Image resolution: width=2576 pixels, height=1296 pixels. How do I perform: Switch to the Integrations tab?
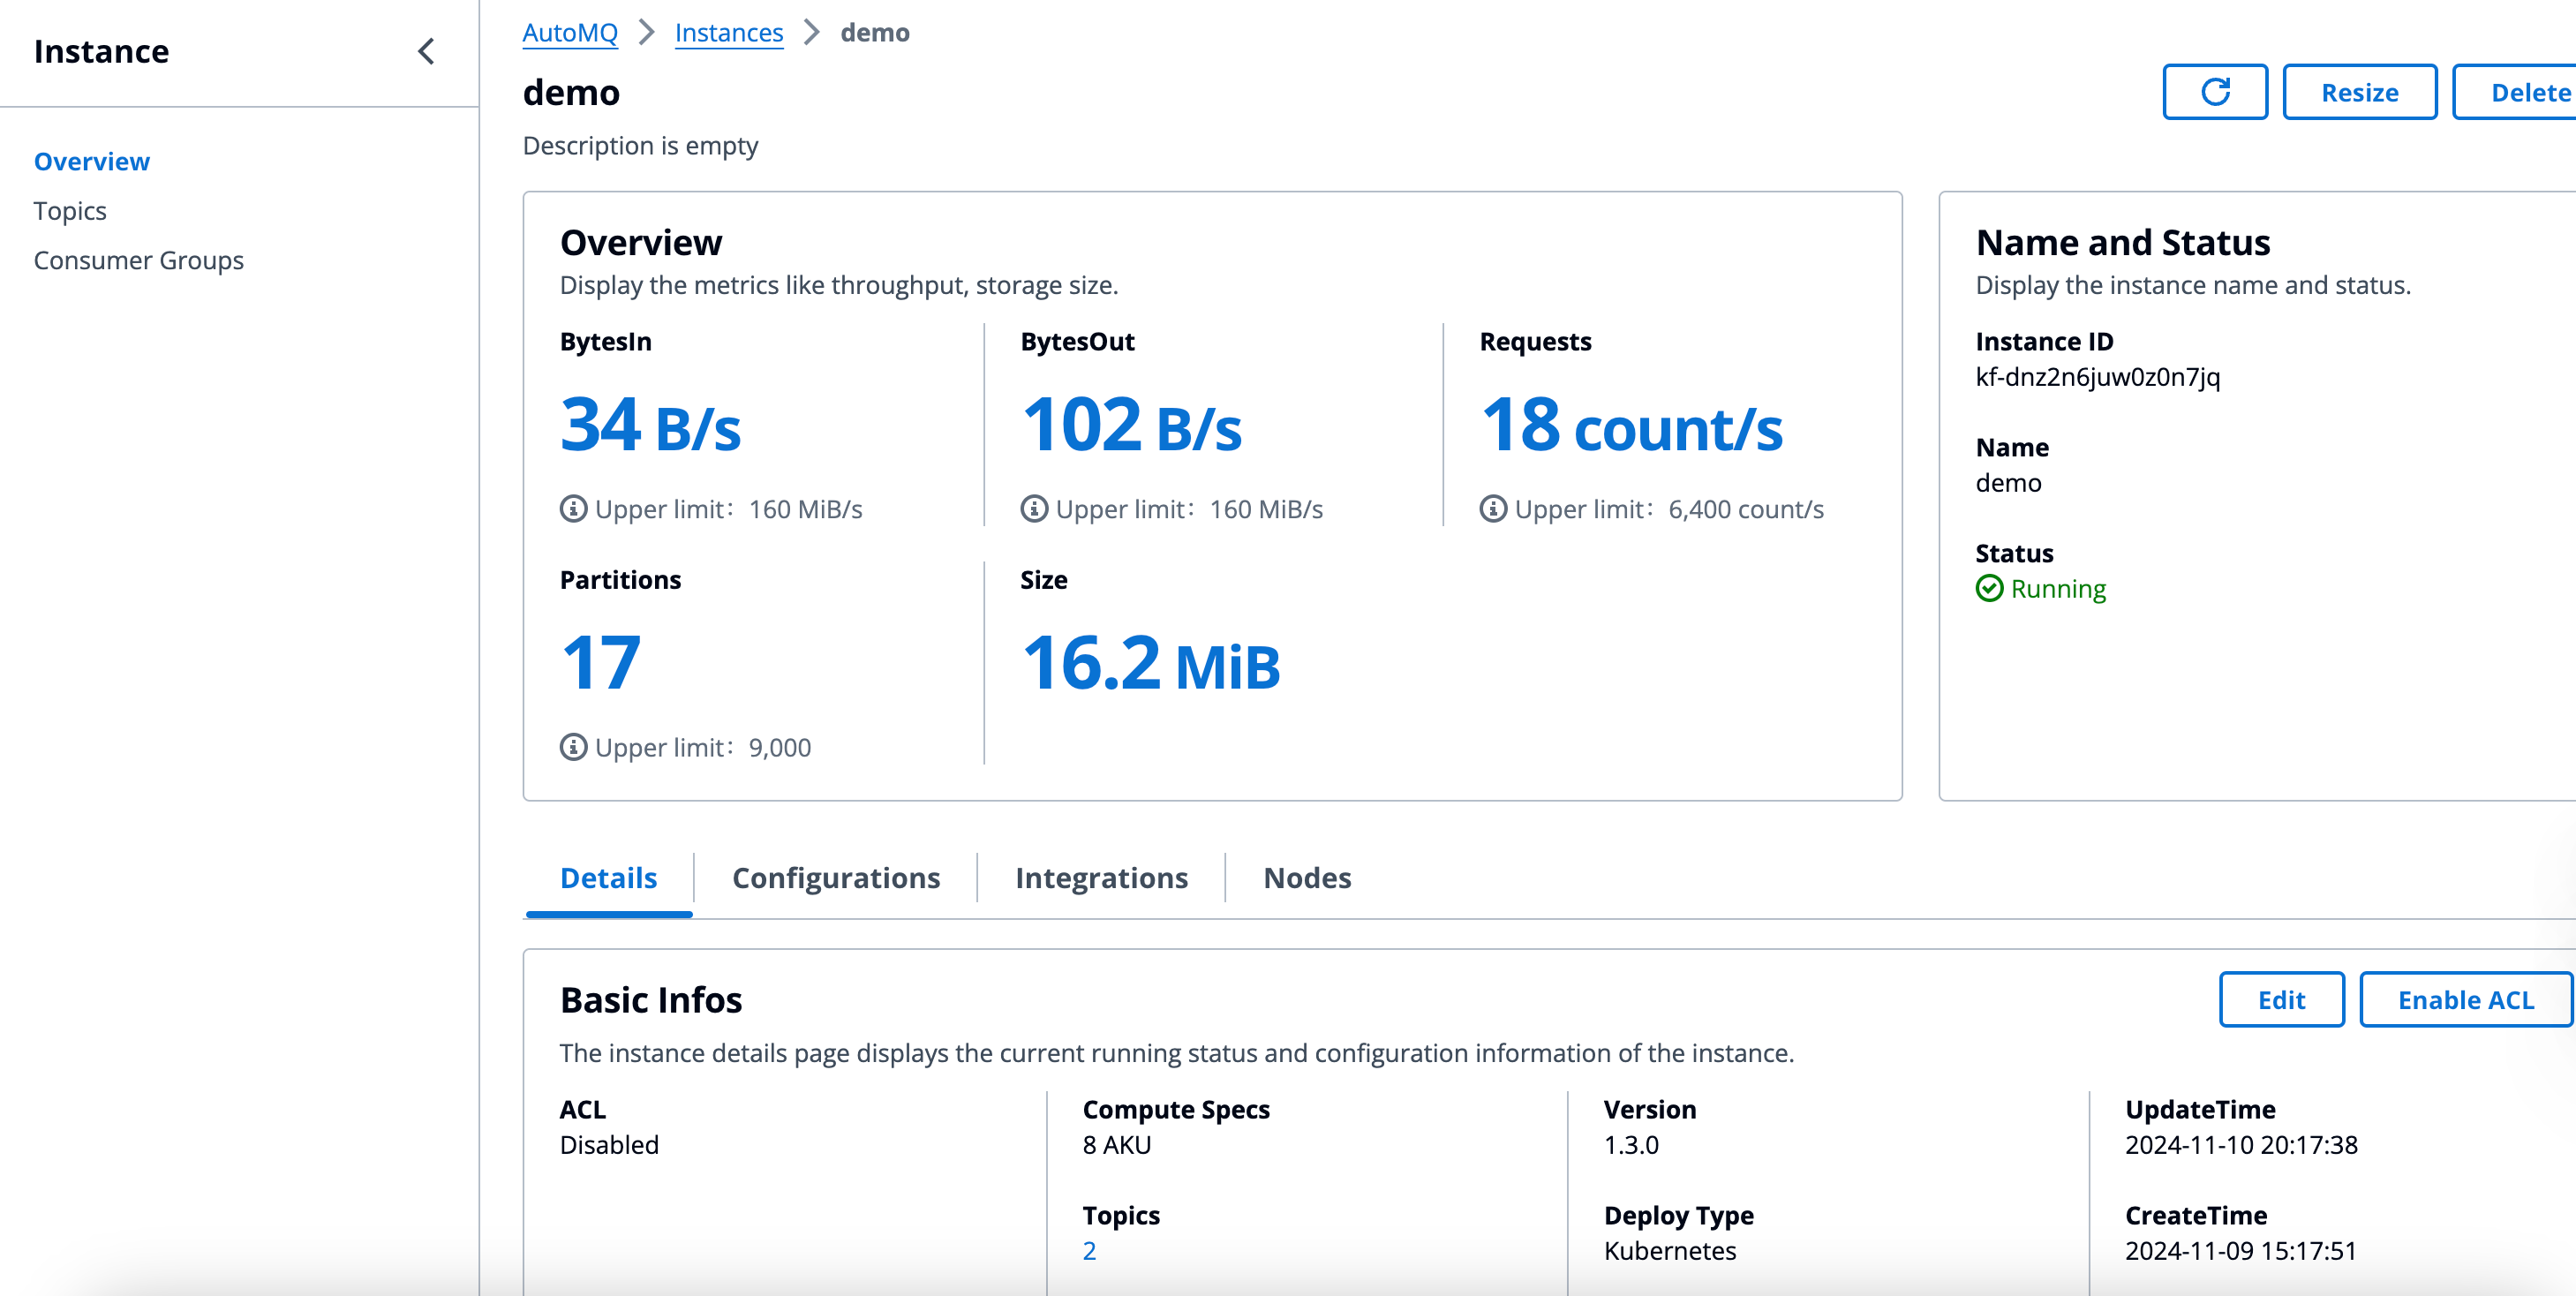pos(1101,878)
